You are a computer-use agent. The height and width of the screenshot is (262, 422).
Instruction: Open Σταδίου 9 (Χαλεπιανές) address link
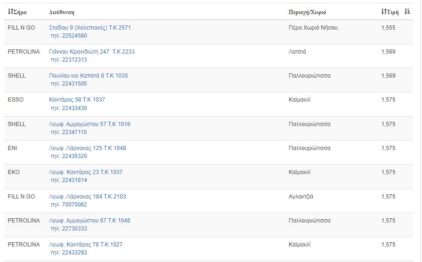pos(90,28)
